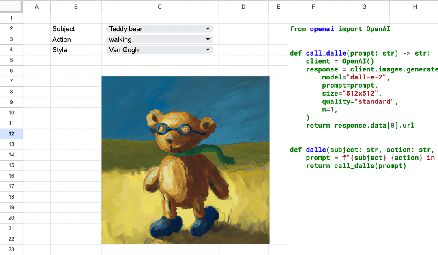
Task: Select column C header
Action: point(160,7)
